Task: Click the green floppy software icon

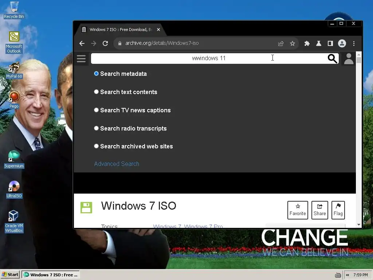Action: click(x=86, y=207)
